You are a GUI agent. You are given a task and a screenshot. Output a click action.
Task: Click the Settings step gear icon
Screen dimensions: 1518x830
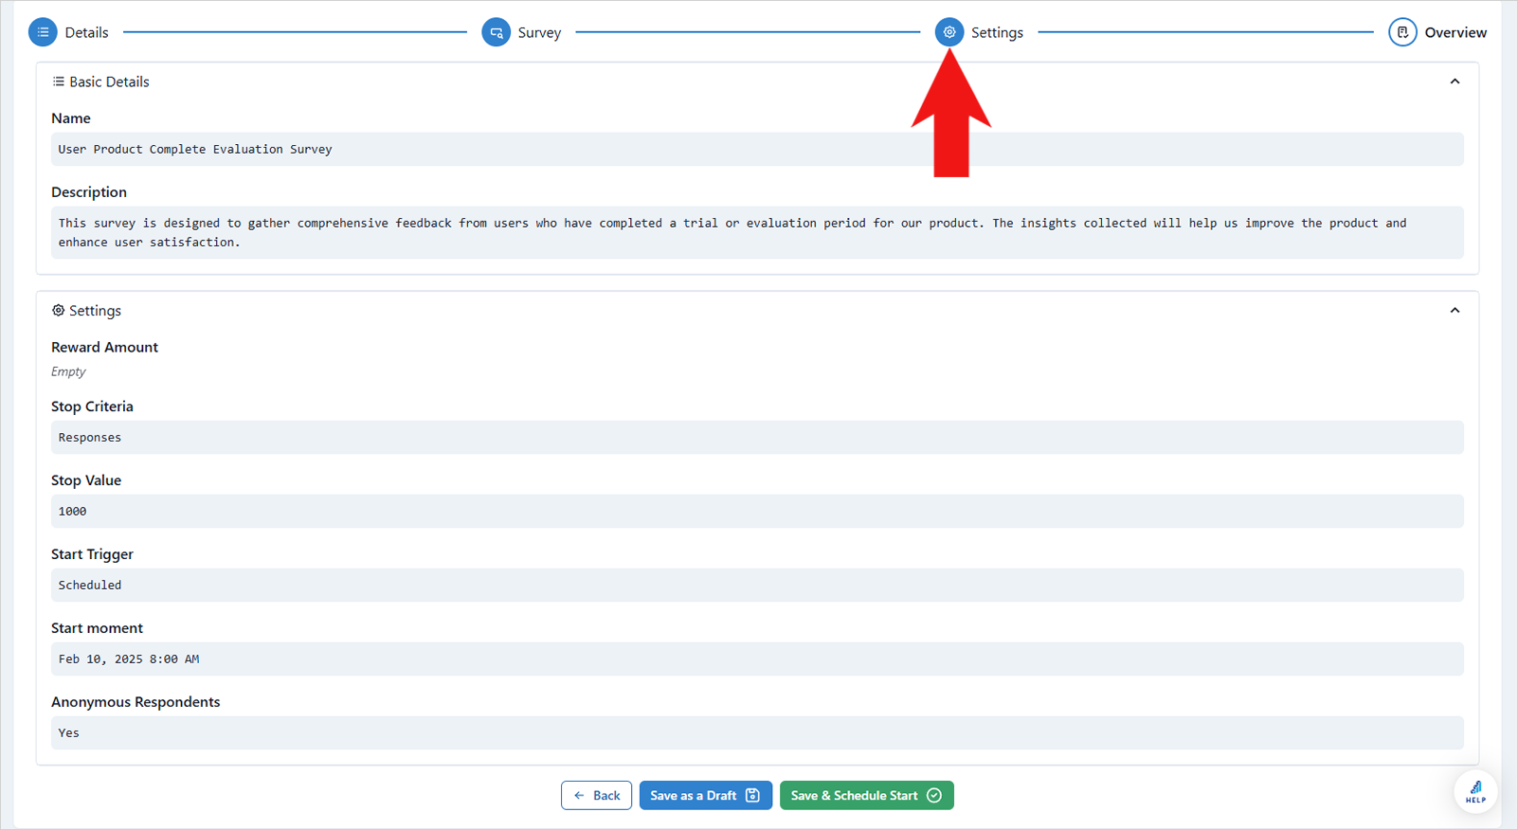point(949,32)
